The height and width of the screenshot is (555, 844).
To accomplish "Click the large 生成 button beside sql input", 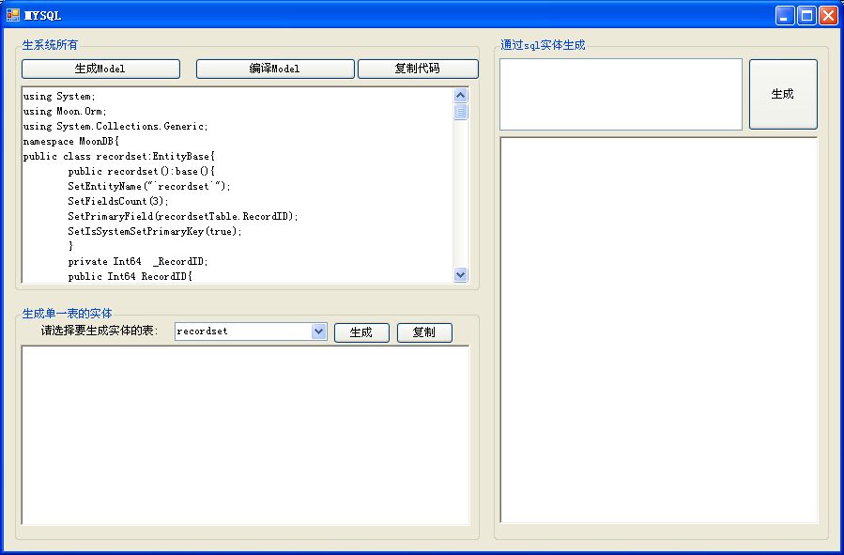I will tap(783, 94).
